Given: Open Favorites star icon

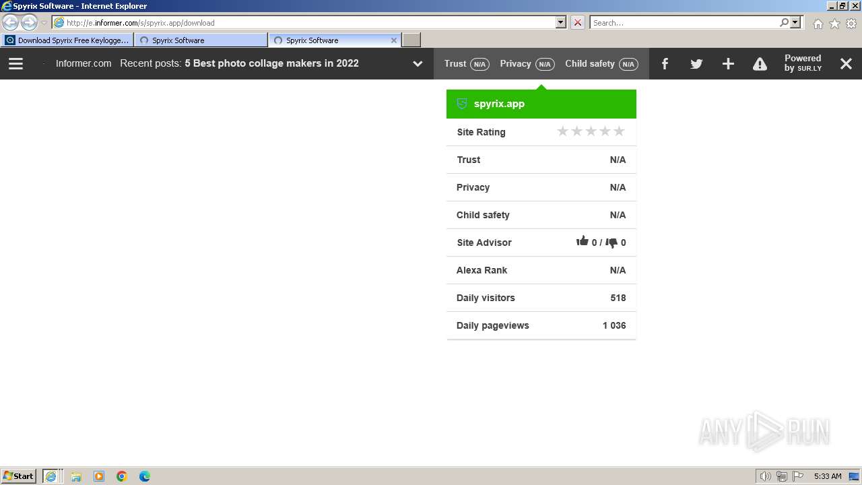Looking at the screenshot, I should click(834, 24).
